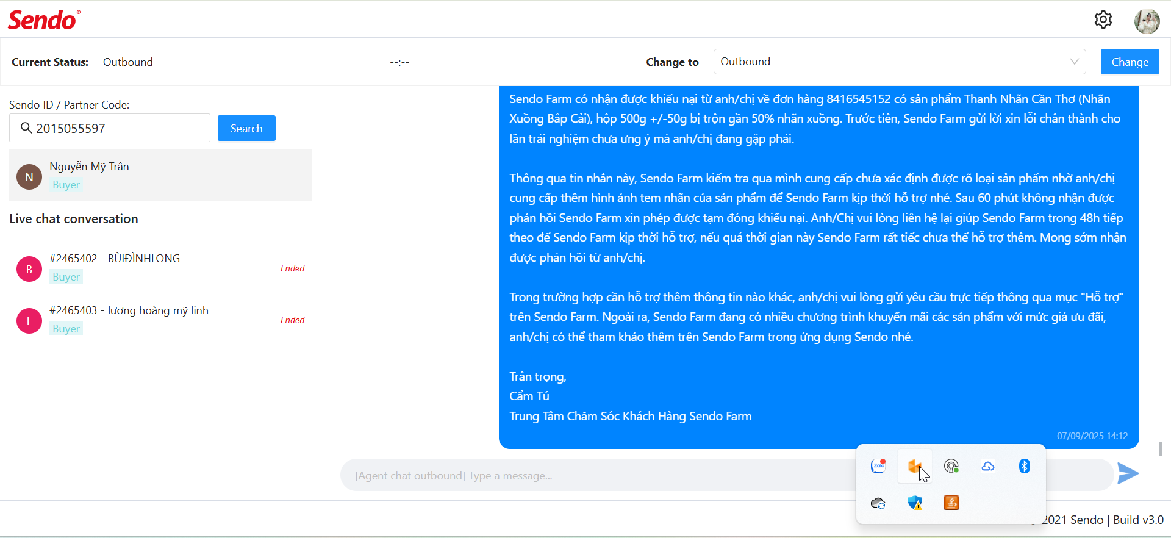Screen dimensions: 1171x538
Task: Click the Buyer tag under BÙIĐÌNHLONG
Action: pos(66,277)
